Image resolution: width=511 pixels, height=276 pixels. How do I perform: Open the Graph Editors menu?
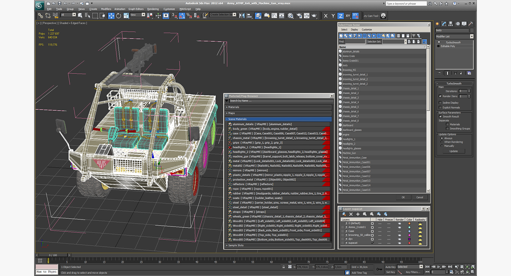pyautogui.click(x=136, y=9)
